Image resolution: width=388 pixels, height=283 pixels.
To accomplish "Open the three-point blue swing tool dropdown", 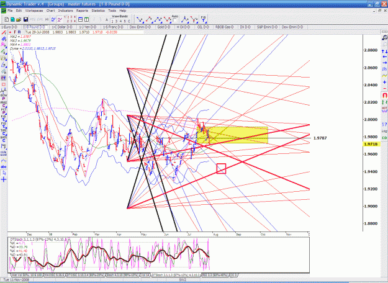I will pyautogui.click(x=158, y=19).
